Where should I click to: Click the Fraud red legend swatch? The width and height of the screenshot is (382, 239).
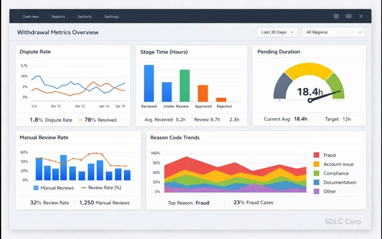(x=316, y=155)
